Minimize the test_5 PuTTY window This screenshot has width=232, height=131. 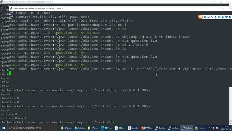point(223,8)
